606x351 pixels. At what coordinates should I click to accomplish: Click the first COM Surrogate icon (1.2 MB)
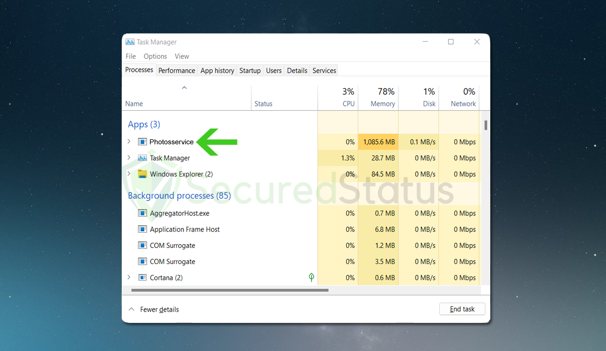(142, 245)
